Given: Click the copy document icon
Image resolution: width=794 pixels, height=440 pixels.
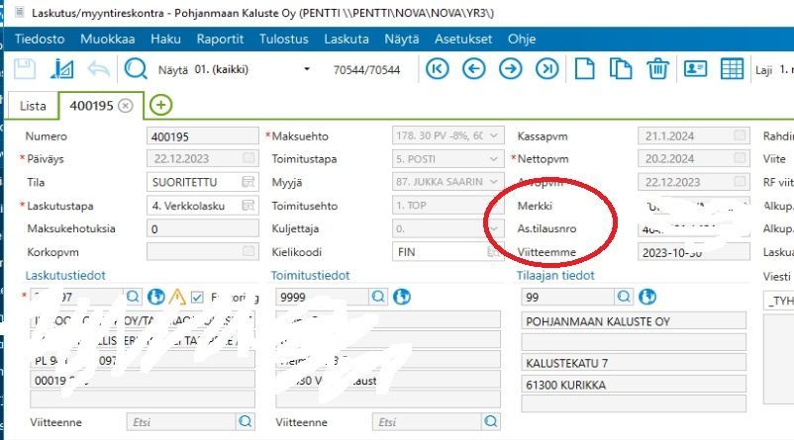Looking at the screenshot, I should [621, 69].
